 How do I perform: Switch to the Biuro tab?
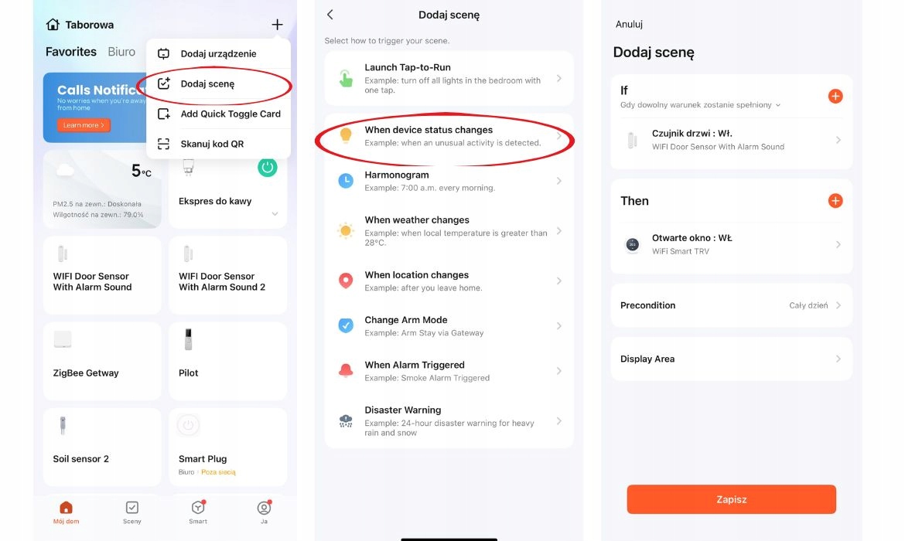(x=121, y=52)
